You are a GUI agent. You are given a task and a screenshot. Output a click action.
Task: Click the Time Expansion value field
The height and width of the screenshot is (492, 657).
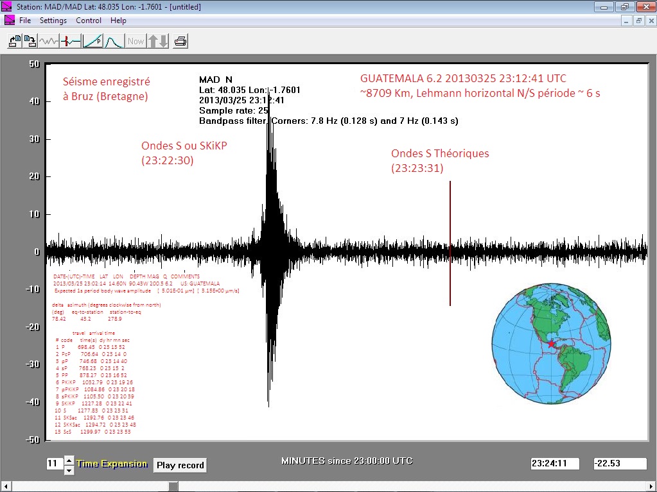tap(54, 464)
